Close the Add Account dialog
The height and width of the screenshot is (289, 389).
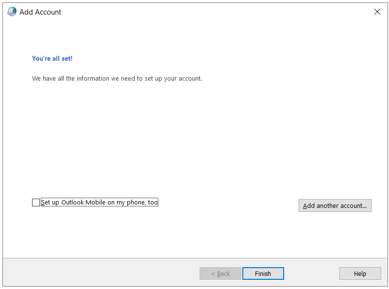point(377,12)
